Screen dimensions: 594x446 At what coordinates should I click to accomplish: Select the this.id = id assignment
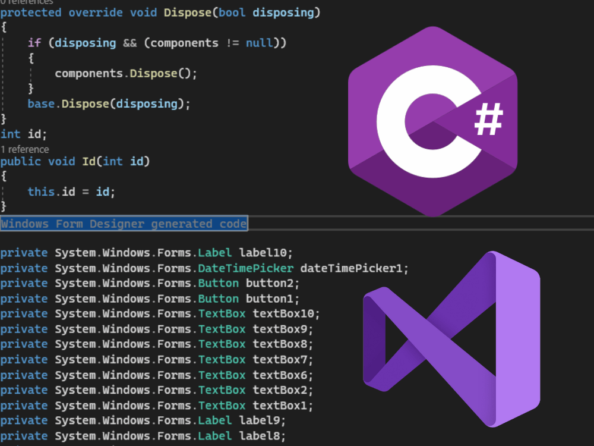coord(71,191)
